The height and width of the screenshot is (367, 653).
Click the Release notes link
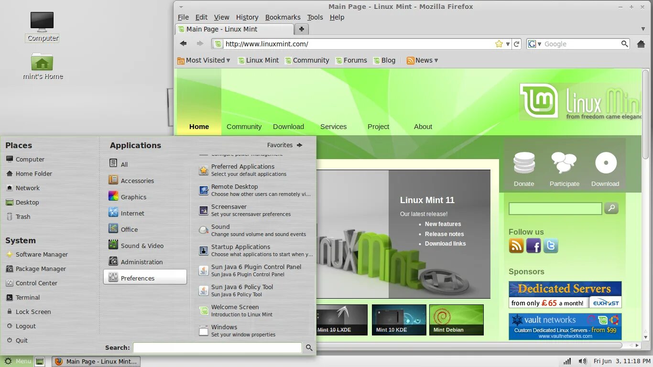coord(444,234)
